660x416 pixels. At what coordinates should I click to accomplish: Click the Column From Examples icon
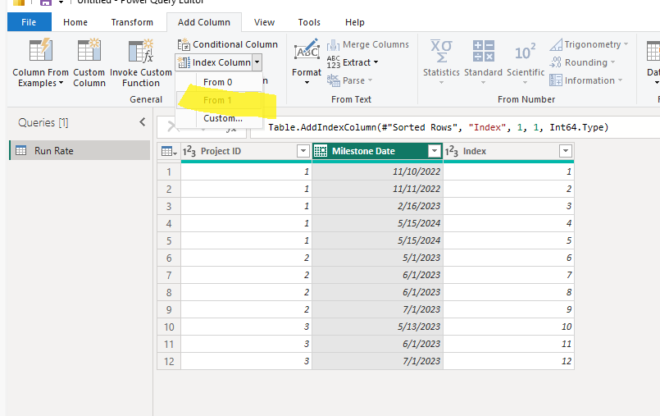[40, 50]
